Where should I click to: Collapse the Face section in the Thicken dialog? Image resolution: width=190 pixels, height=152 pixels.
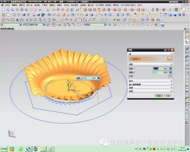(x=172, y=54)
